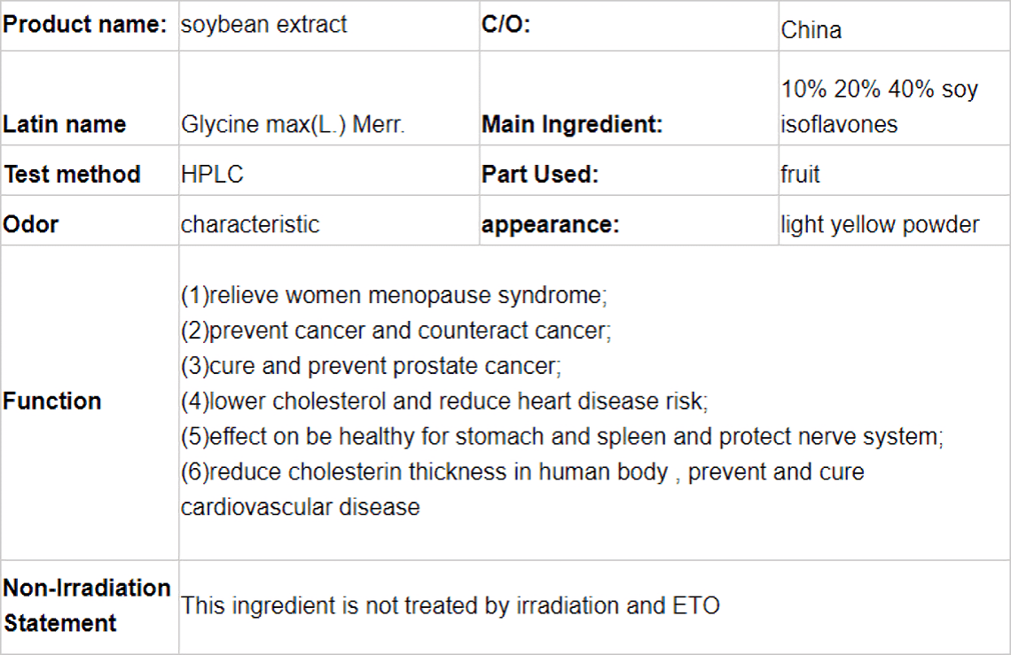Click the 'Test method' label
Screen dimensions: 1011x655
72,174
